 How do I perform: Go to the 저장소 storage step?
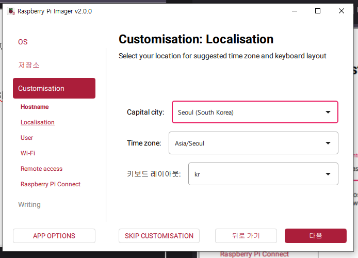(29, 65)
